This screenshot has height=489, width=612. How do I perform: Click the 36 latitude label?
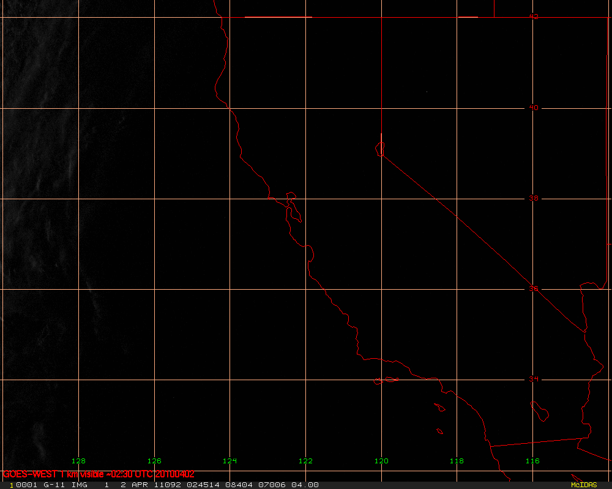pyautogui.click(x=534, y=289)
